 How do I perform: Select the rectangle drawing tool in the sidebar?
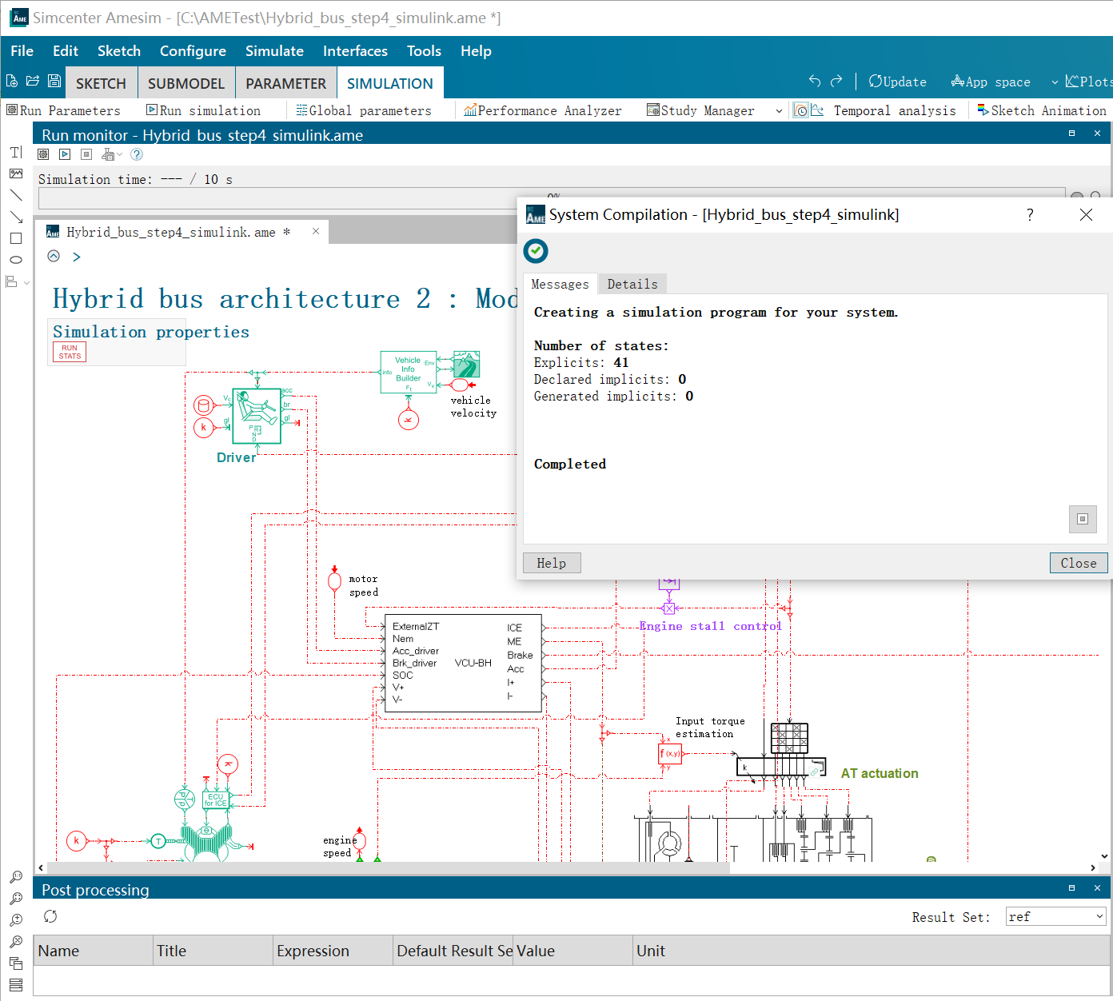click(x=16, y=237)
